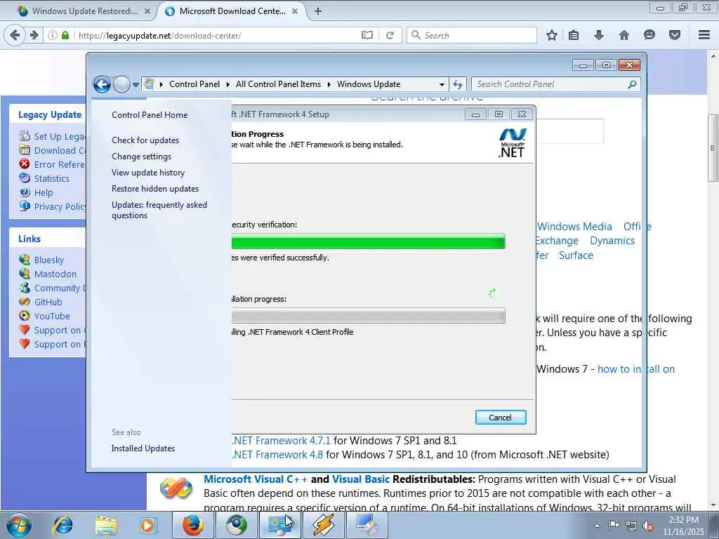Viewport: 719px width, 539px height.
Task: Cancel the .NET Framework 4 setup
Action: point(500,417)
